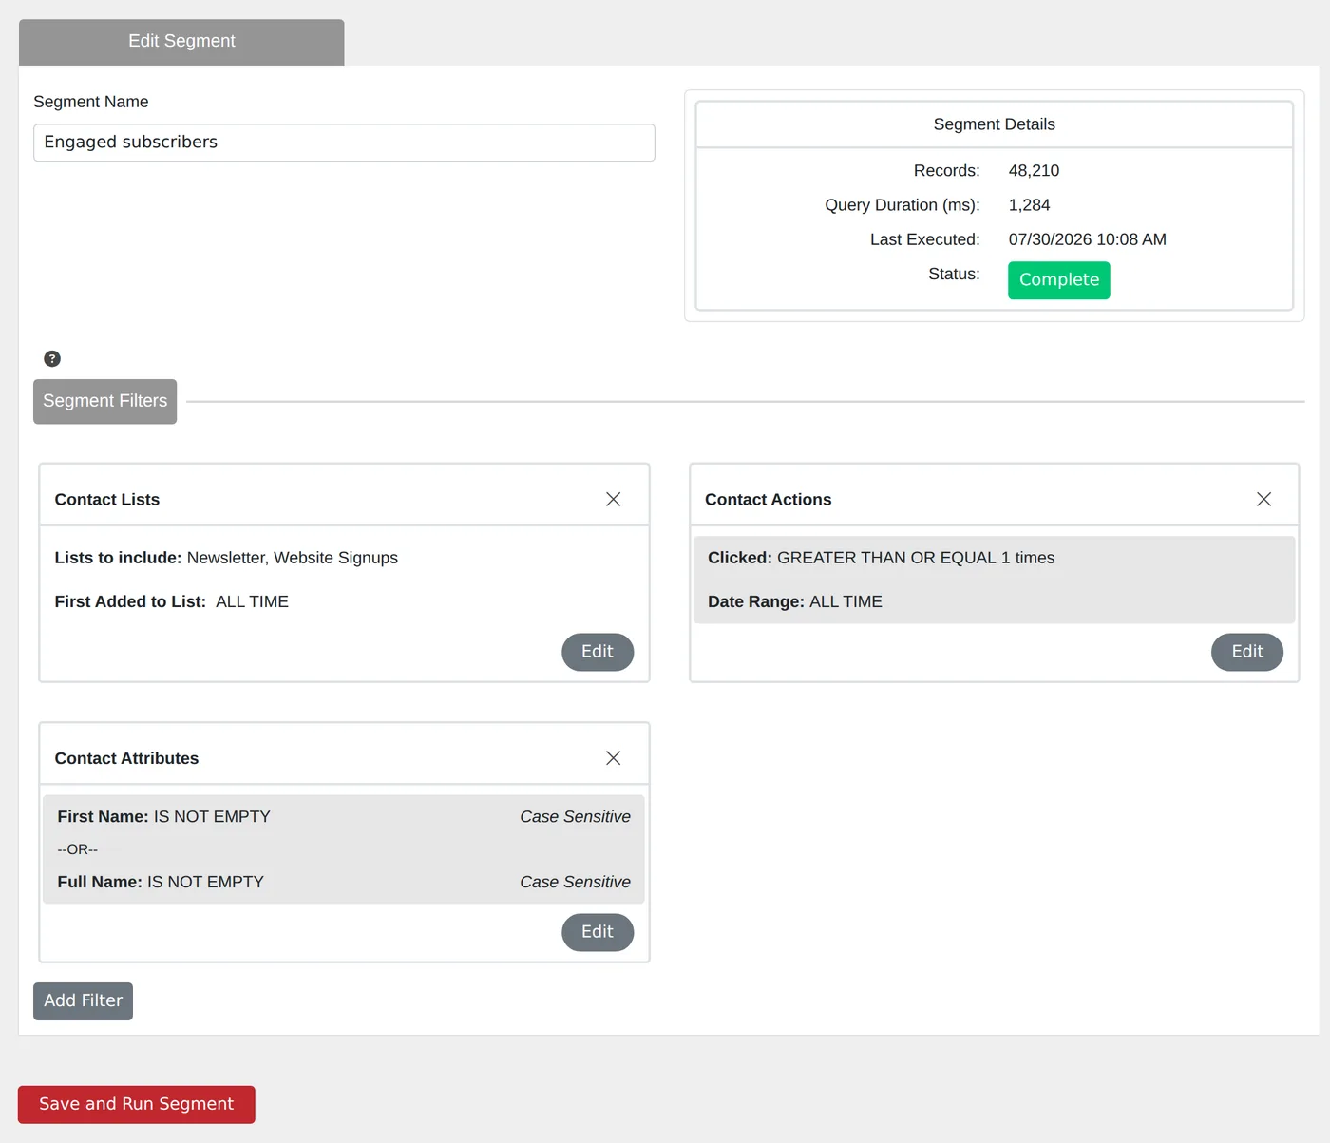Edit the Contact Attributes filter

coord(598,932)
